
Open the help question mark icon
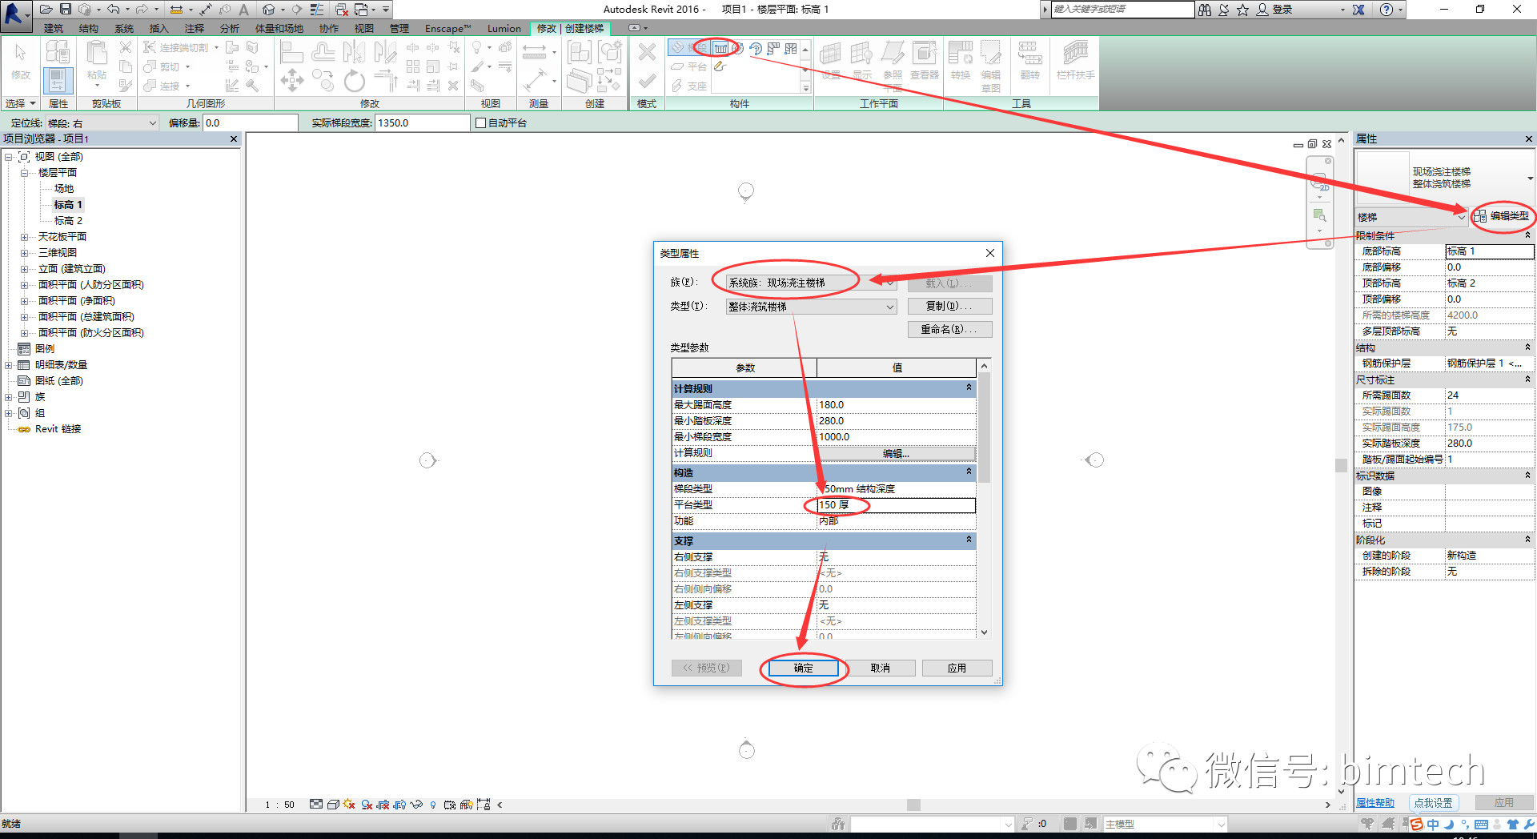click(x=1387, y=10)
